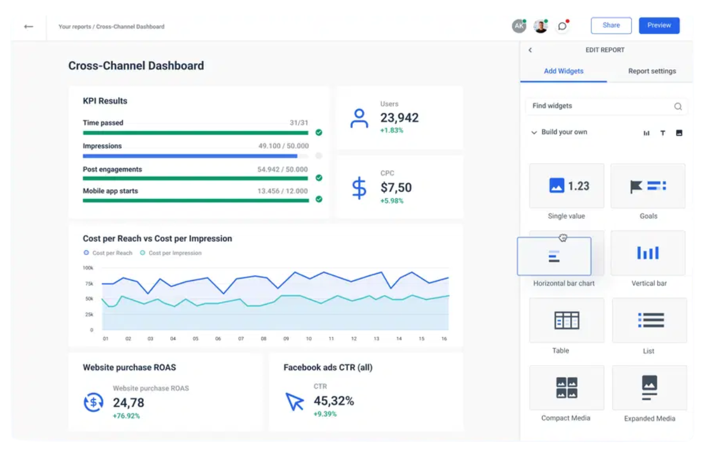Image resolution: width=702 pixels, height=468 pixels.
Task: Filter widgets by text T icon
Action: click(x=663, y=133)
